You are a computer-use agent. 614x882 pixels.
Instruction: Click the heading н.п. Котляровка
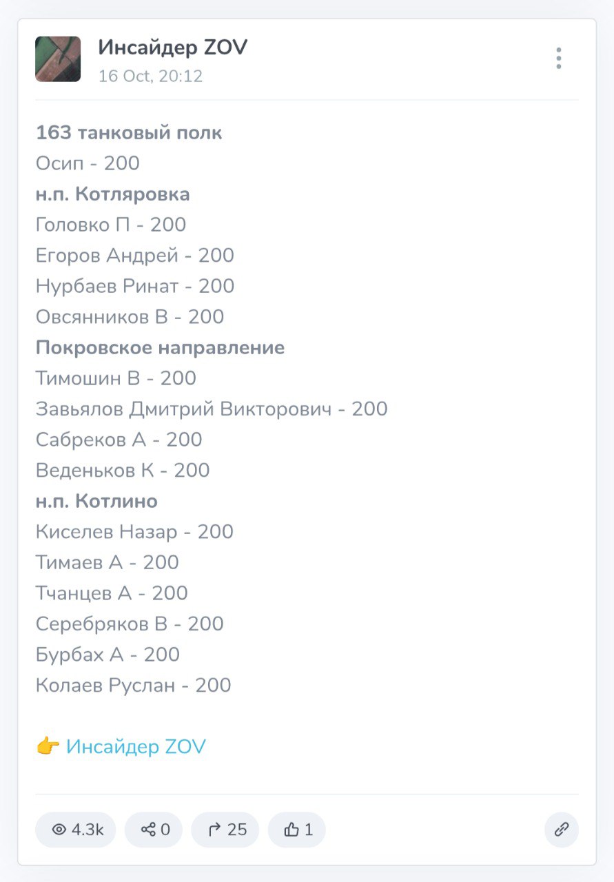pos(112,194)
